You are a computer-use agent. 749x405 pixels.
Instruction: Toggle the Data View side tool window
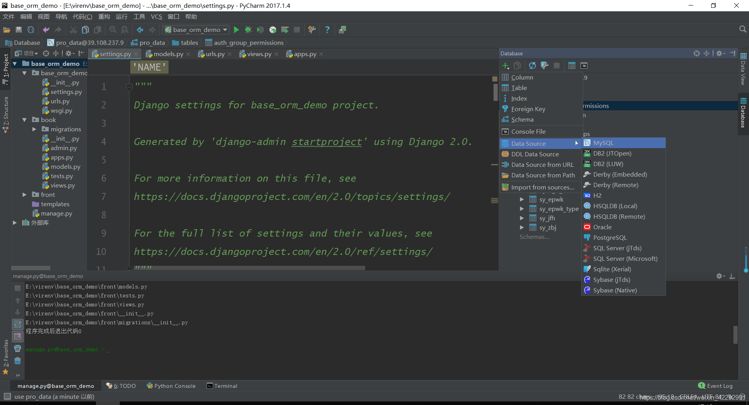[743, 69]
